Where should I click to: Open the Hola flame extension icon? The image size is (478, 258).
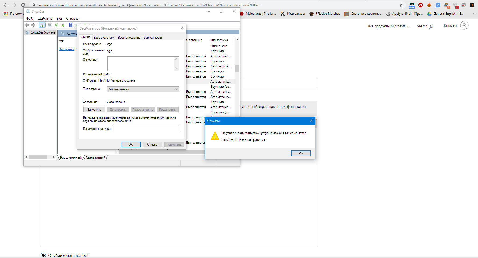tap(429, 5)
